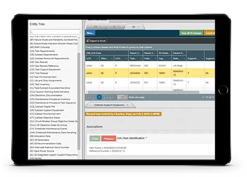Collapse the Subtask Support Equipment tab arrow
The image size is (247, 177).
point(127,105)
